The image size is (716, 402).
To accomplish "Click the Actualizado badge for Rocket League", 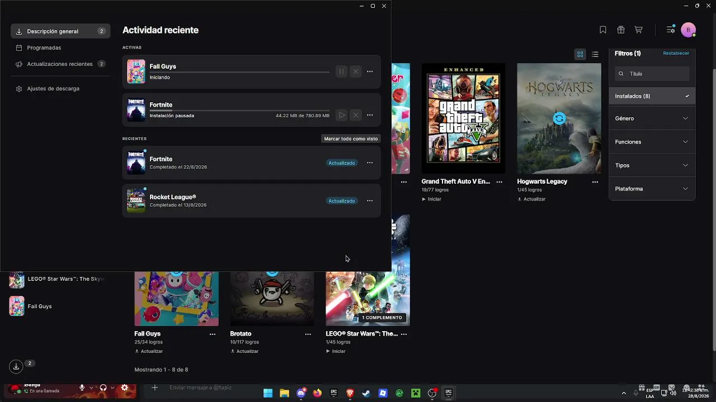I will click(342, 201).
